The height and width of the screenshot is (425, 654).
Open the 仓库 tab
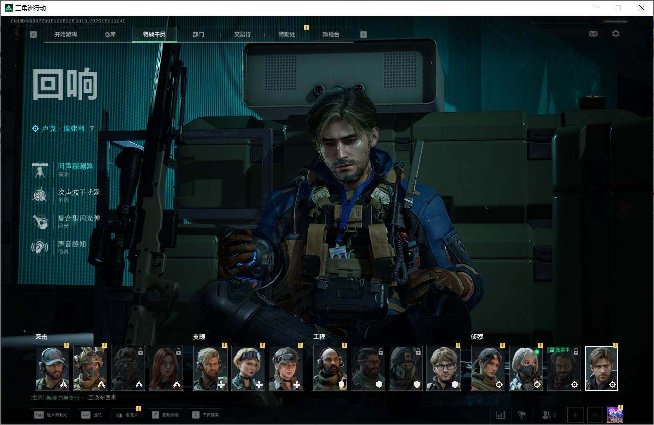tap(110, 34)
